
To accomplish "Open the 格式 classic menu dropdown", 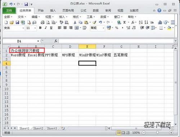I will click(x=77, y=17).
